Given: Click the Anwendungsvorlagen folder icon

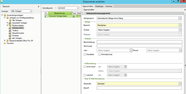Looking at the screenshot, I should point(5,15).
